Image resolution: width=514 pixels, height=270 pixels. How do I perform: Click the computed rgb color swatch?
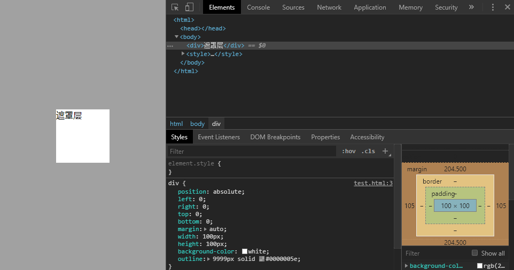[480, 266]
